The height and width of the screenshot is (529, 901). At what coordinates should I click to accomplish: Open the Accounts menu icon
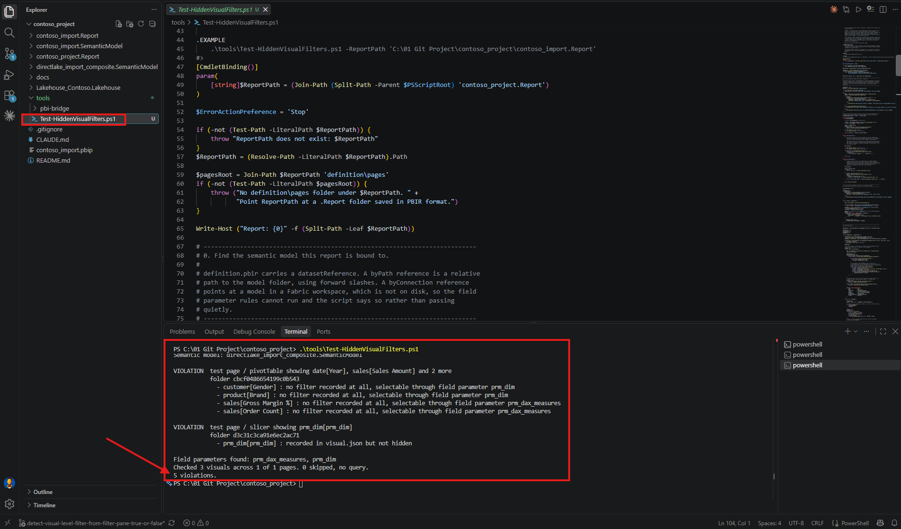(9, 483)
